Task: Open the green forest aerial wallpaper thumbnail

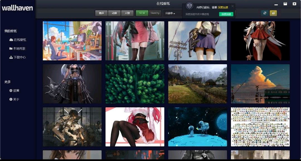Action: (135, 84)
